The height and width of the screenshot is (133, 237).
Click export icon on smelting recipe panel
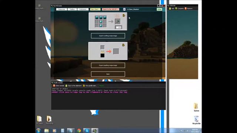[x=123, y=45]
